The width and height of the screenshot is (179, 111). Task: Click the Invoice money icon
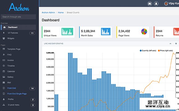(x=4, y=60)
